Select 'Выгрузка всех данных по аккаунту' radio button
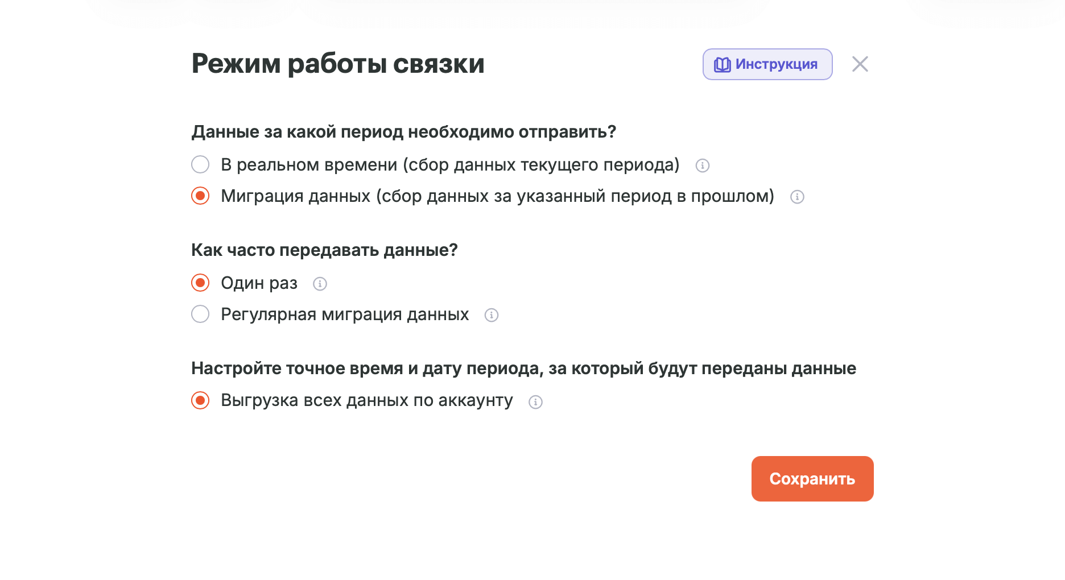 (200, 401)
